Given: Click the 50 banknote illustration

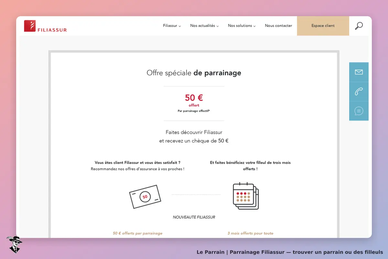Looking at the screenshot, I should click(145, 197).
